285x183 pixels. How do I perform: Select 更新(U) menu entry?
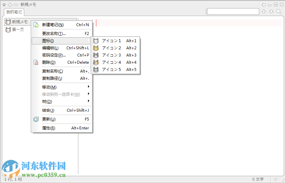62,119
